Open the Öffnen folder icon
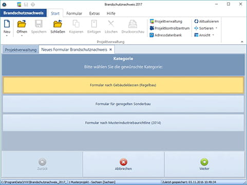This screenshot has height=185, width=247. click(x=22, y=24)
